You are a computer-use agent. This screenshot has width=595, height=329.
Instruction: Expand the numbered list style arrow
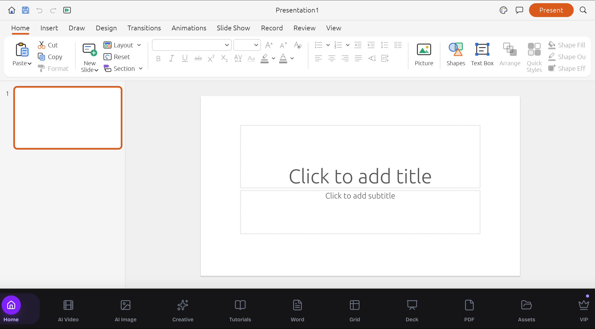coord(348,45)
